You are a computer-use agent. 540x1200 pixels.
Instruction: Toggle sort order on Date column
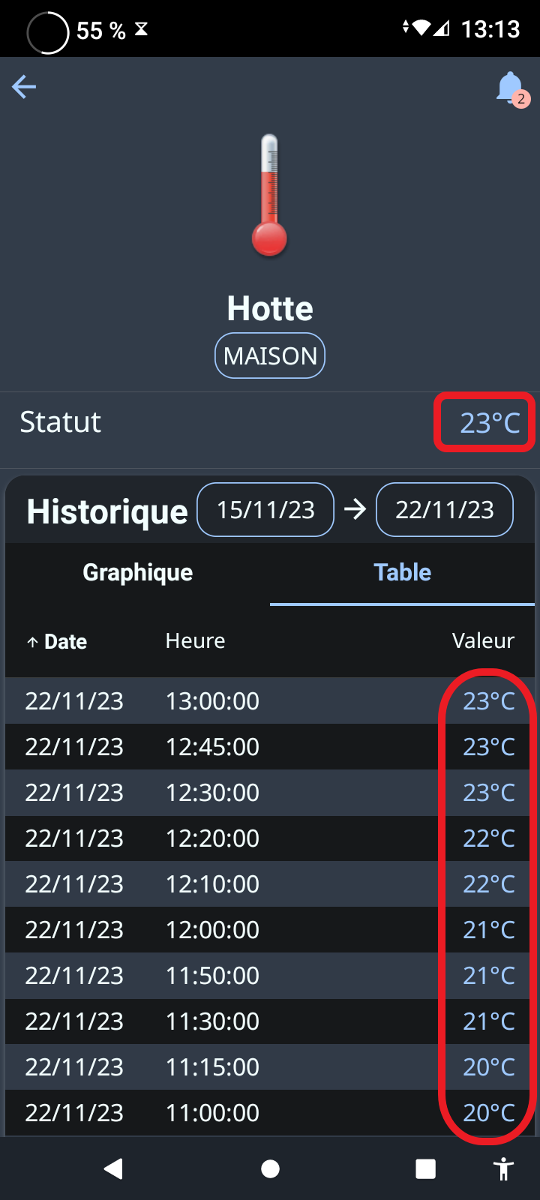[x=57, y=641]
